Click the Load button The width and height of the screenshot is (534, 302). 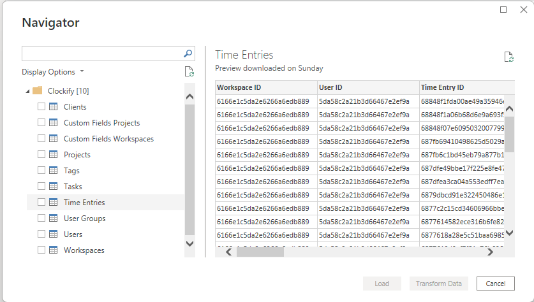pos(382,284)
